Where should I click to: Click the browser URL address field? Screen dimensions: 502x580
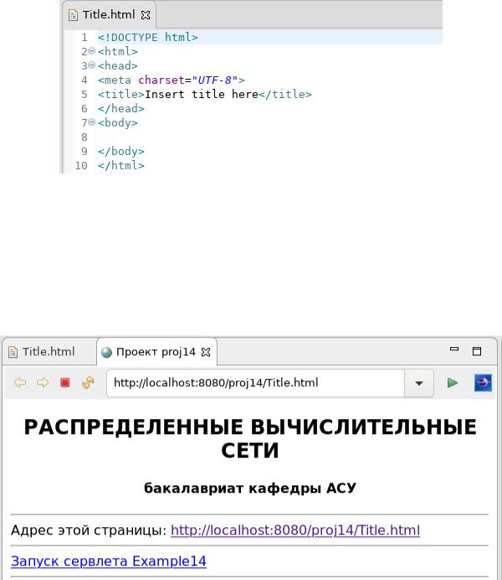click(x=255, y=383)
